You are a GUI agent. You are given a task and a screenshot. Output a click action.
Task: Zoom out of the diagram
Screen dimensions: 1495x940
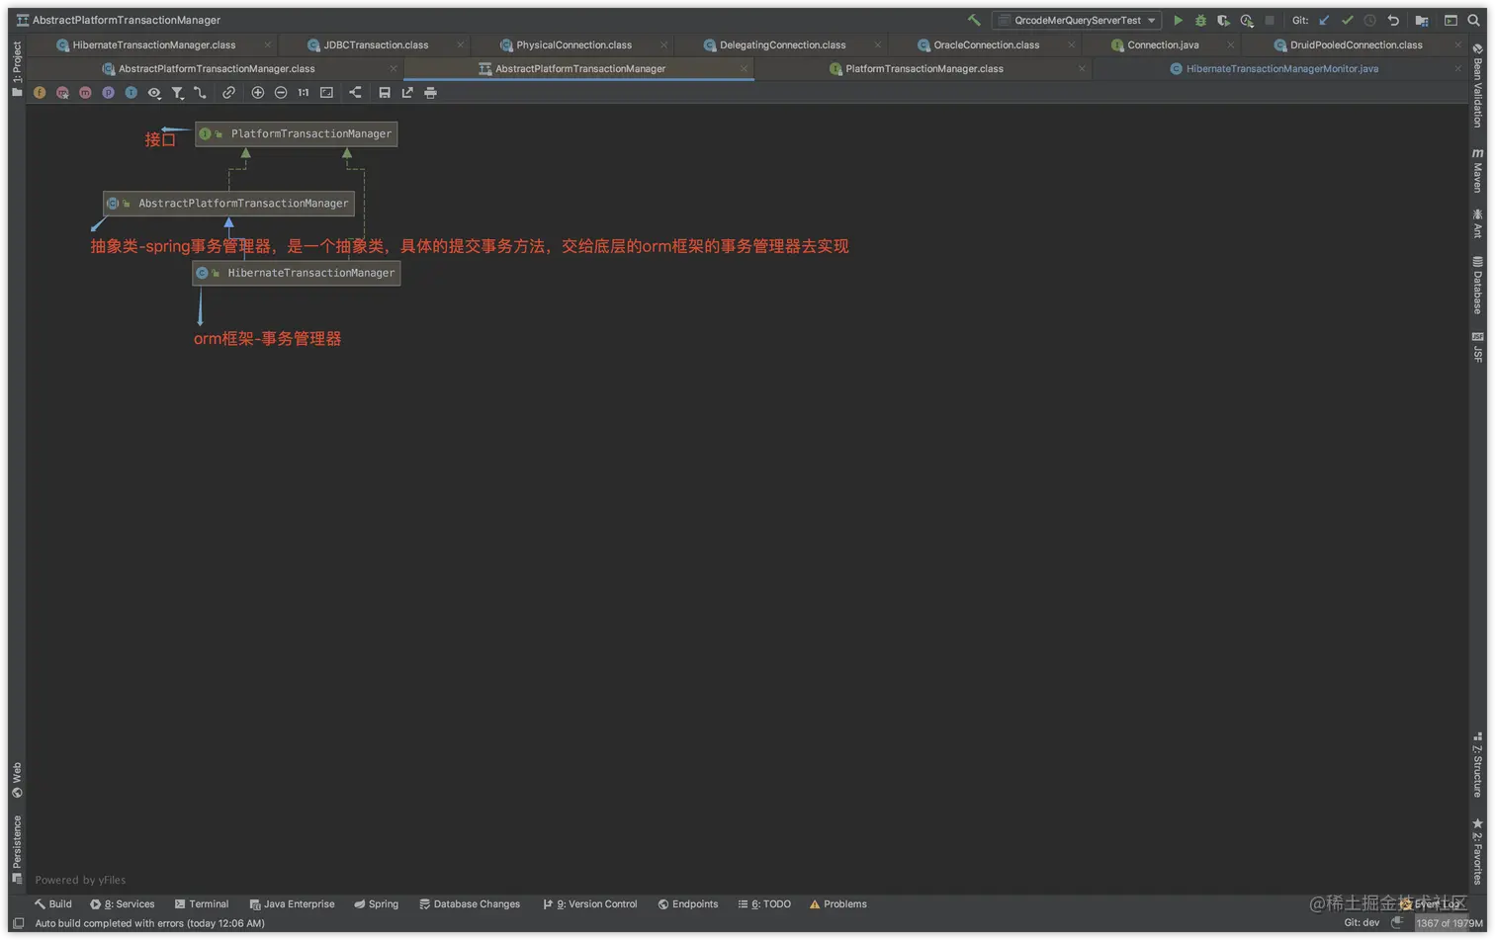coord(281,93)
